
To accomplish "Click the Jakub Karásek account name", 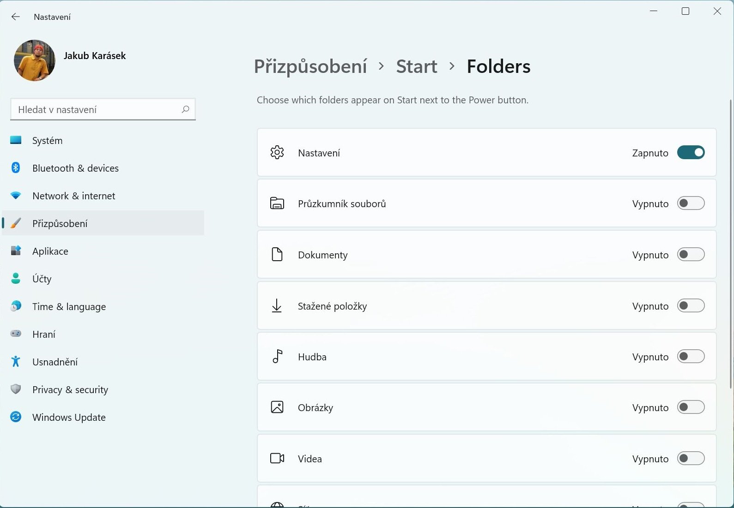I will [95, 56].
